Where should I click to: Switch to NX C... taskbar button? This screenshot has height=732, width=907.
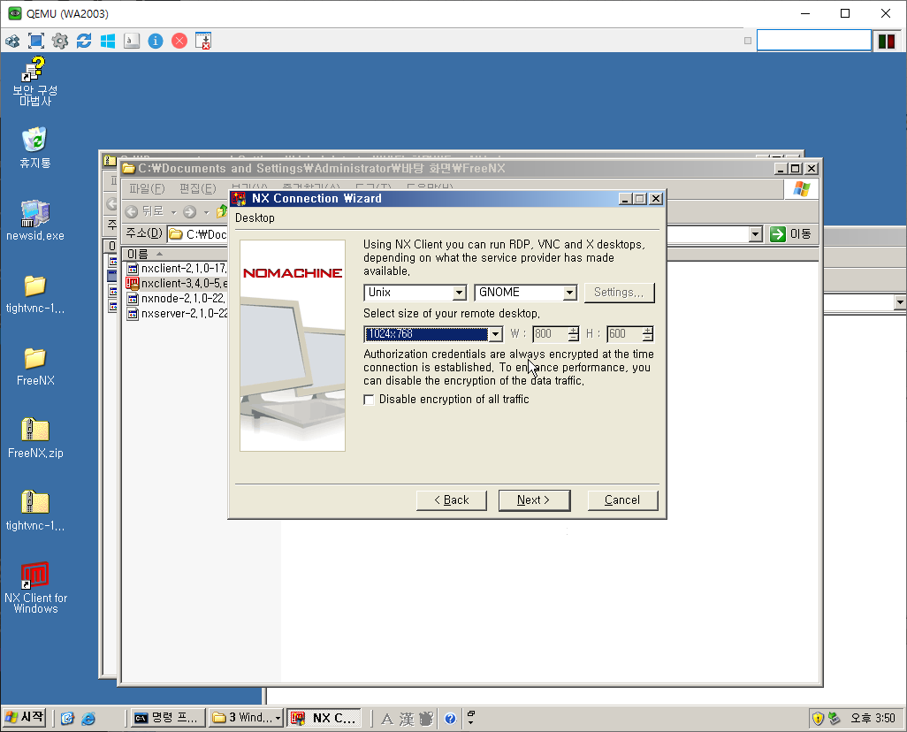click(324, 718)
